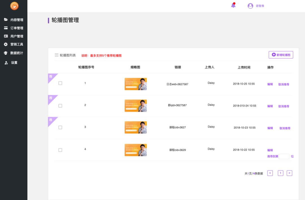Select page number 1 in pagination
The width and height of the screenshot is (305, 200).
tap(280, 173)
